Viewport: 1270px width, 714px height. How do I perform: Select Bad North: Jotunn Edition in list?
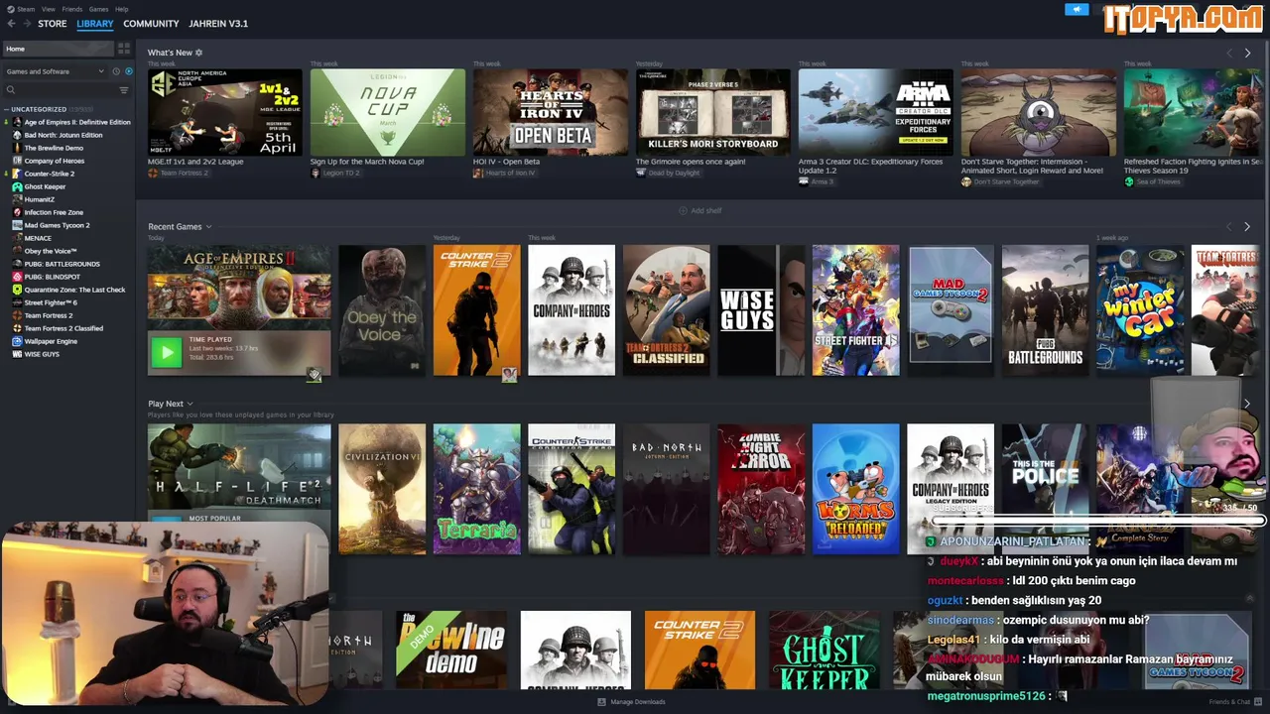coord(63,135)
